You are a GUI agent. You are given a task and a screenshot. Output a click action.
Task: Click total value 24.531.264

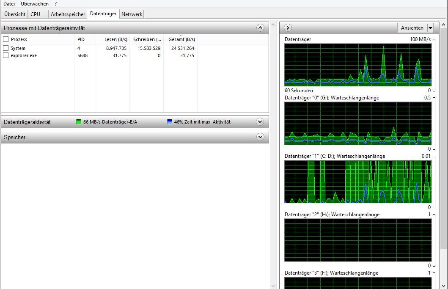pos(183,48)
